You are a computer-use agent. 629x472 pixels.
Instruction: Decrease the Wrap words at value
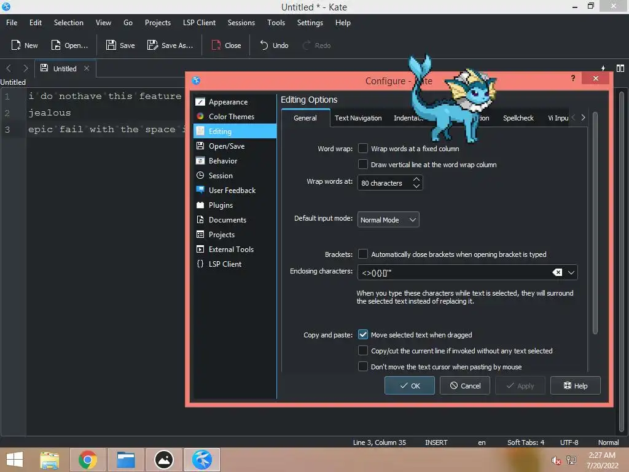416,186
